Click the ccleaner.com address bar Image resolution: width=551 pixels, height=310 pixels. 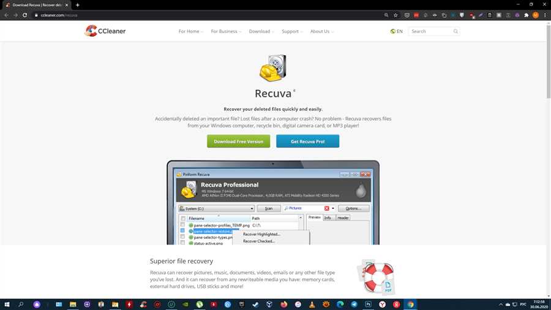pyautogui.click(x=208, y=15)
